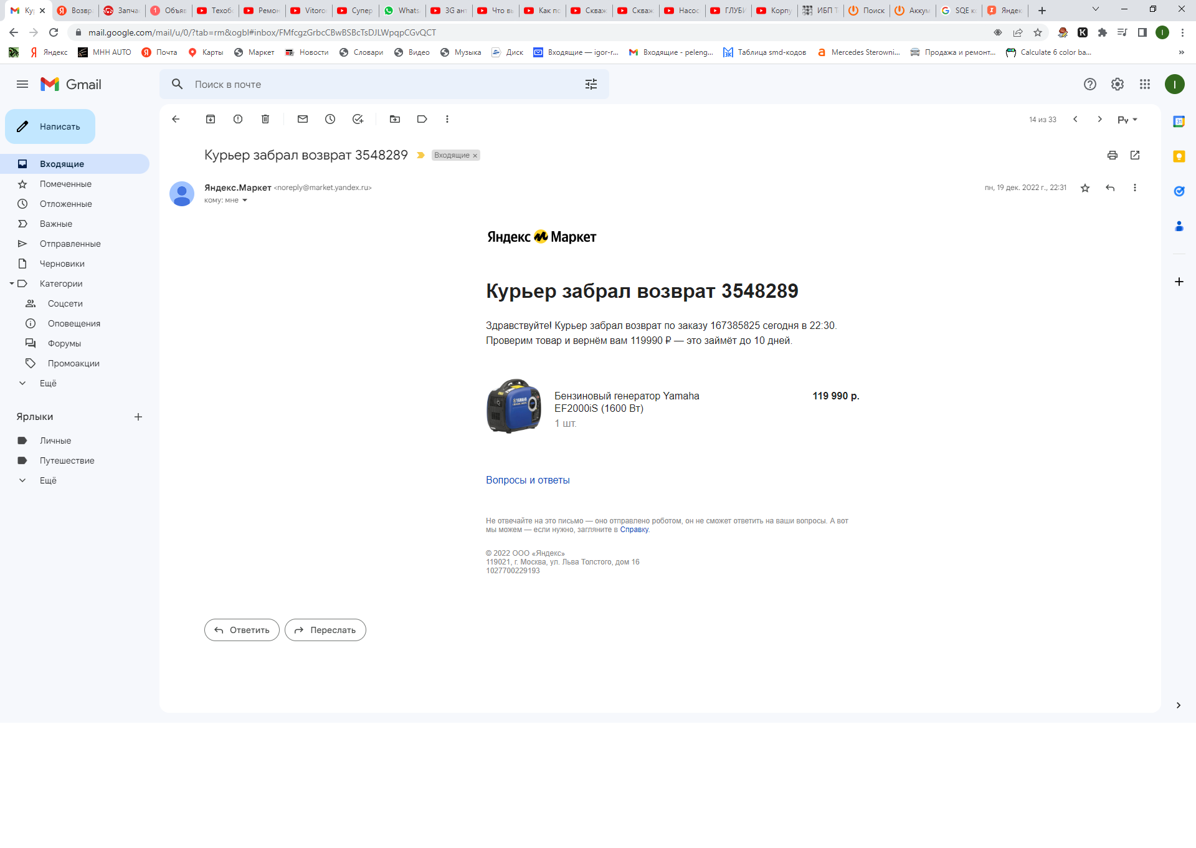The width and height of the screenshot is (1196, 848).
Task: Move email to folder
Action: tap(395, 119)
